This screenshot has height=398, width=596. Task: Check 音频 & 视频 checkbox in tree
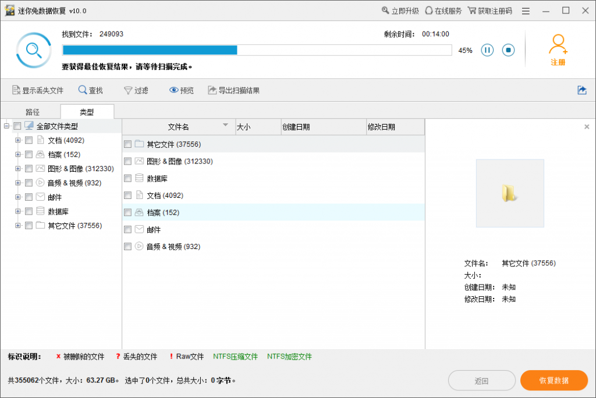[x=29, y=183]
